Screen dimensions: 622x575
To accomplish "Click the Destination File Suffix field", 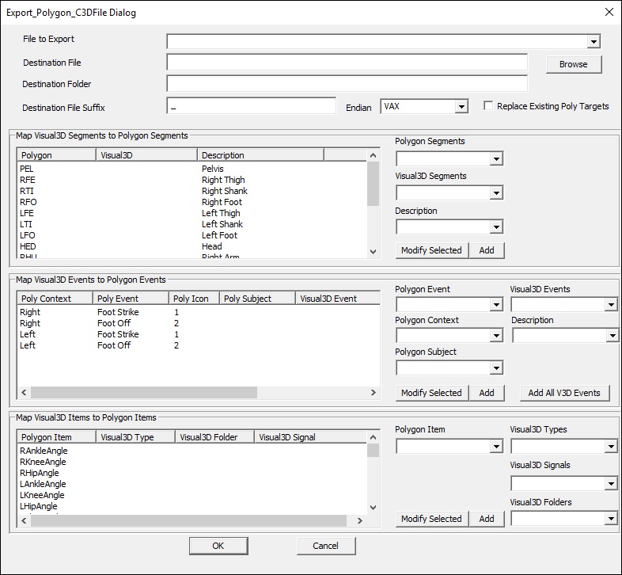I will 252,106.
